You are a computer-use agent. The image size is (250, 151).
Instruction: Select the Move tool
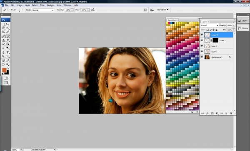[7, 24]
